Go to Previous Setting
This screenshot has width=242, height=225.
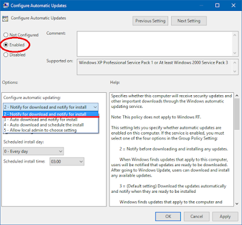150,21
